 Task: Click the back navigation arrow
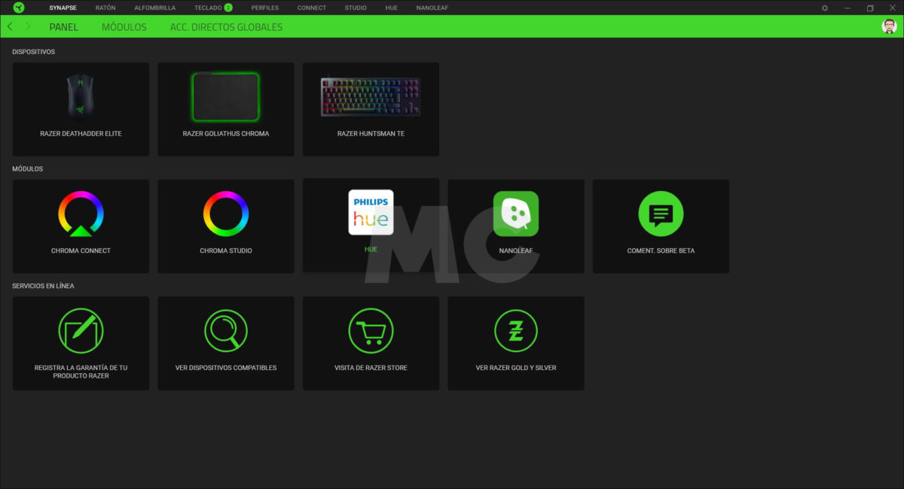10,26
